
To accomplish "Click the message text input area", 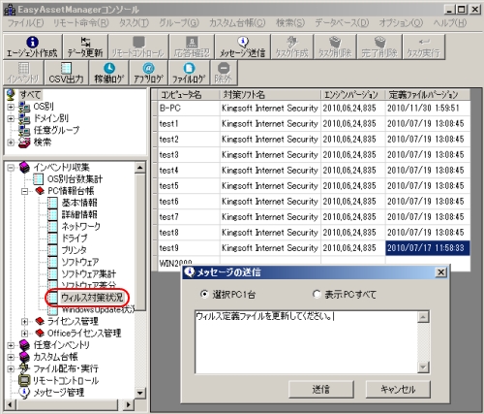I will pyautogui.click(x=306, y=342).
